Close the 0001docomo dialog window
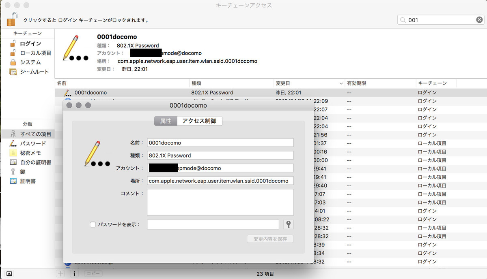Viewport: 487px width, 279px height. [69, 105]
